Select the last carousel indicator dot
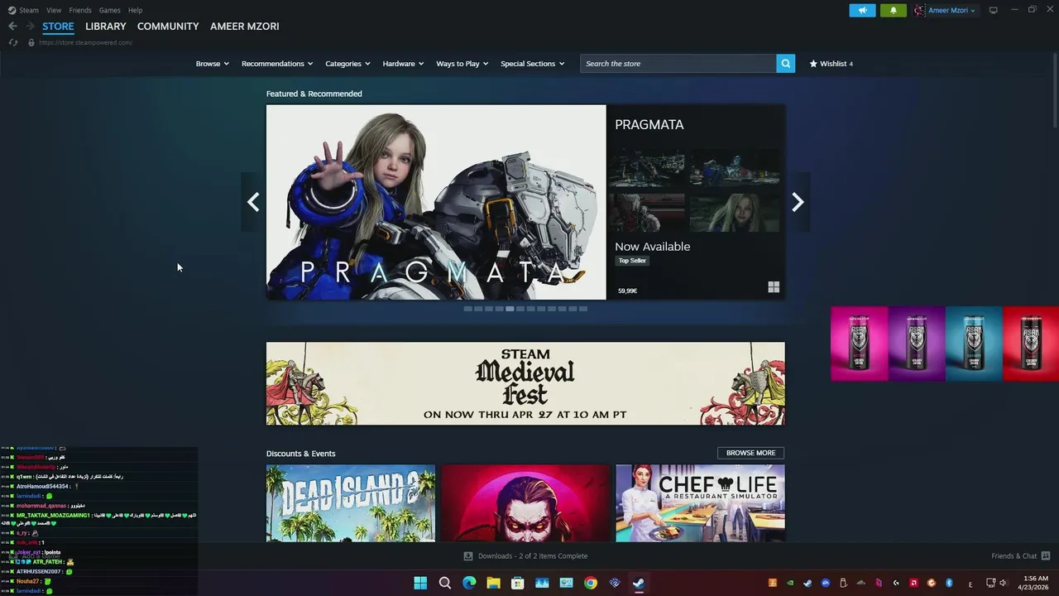Image resolution: width=1059 pixels, height=596 pixels. tap(583, 309)
